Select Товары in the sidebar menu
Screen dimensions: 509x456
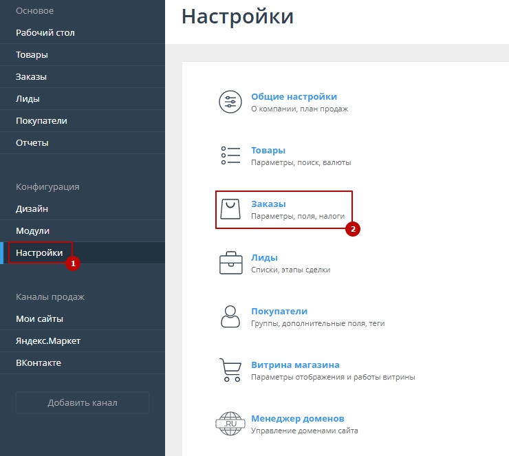pyautogui.click(x=32, y=55)
